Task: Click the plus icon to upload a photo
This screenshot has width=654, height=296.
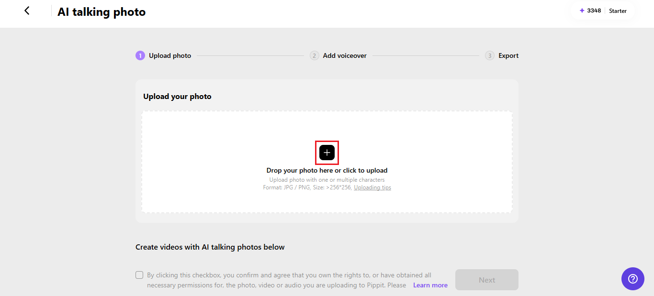Action: tap(327, 153)
